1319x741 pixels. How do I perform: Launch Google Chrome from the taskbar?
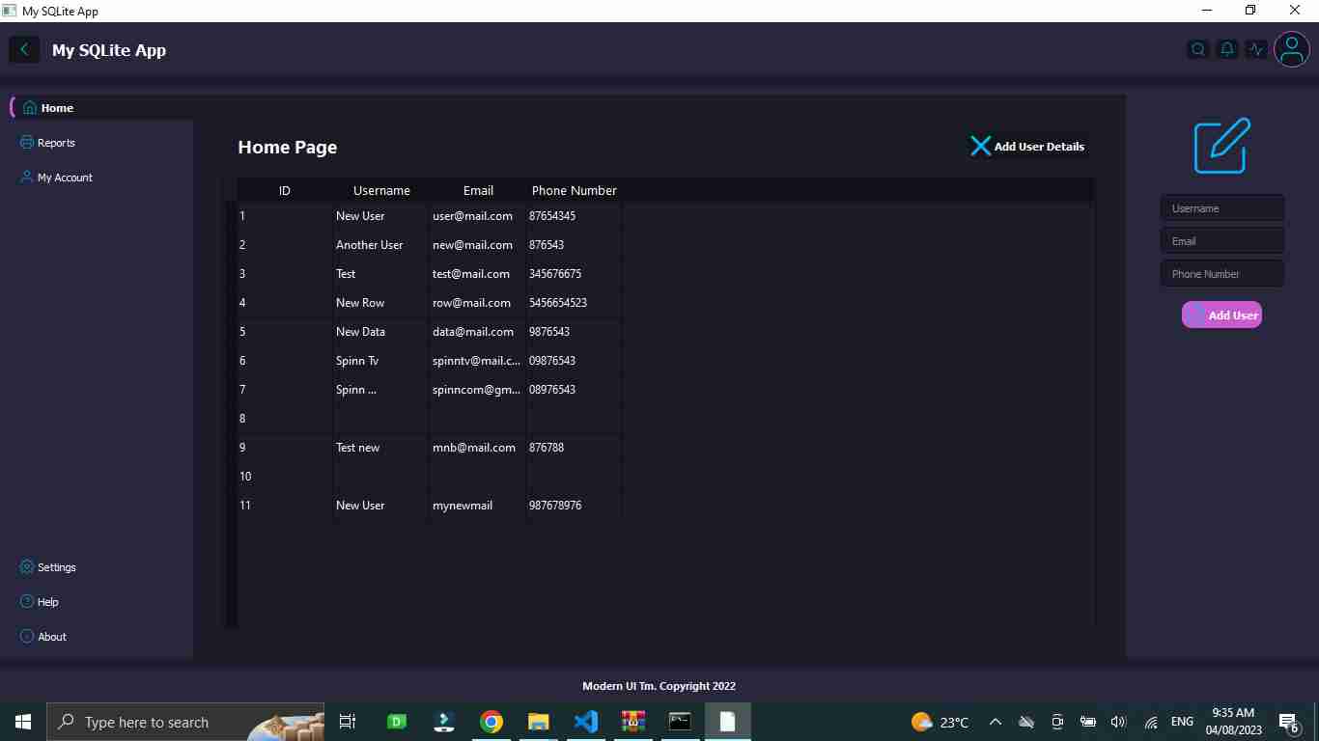tap(491, 722)
